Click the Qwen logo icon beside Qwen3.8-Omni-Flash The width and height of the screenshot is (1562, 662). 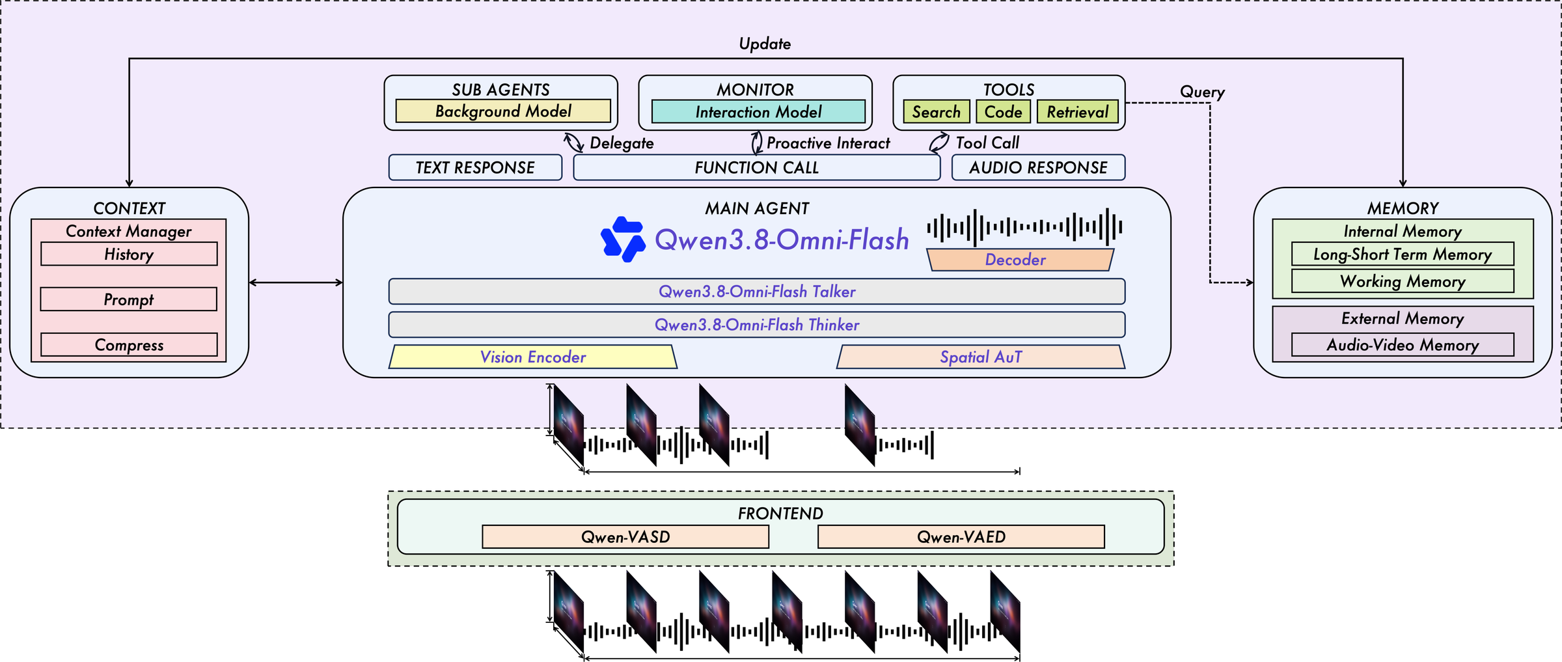[x=623, y=240]
